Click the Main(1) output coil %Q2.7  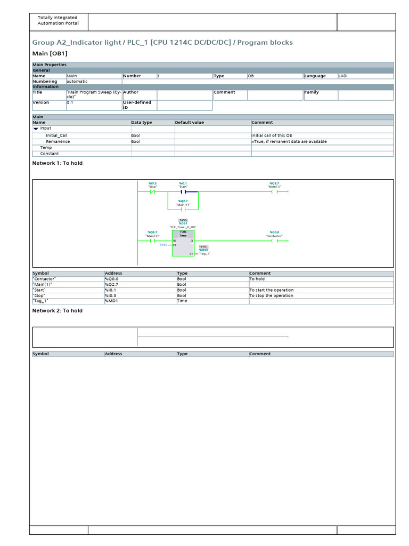pos(274,192)
